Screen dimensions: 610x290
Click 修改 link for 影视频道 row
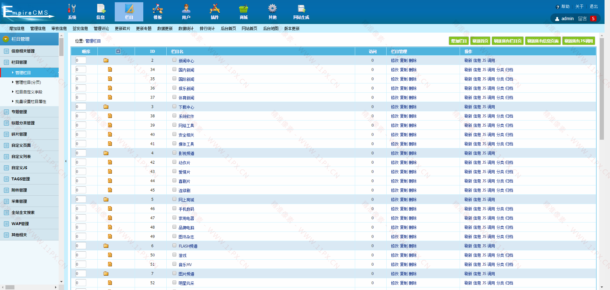click(x=395, y=153)
